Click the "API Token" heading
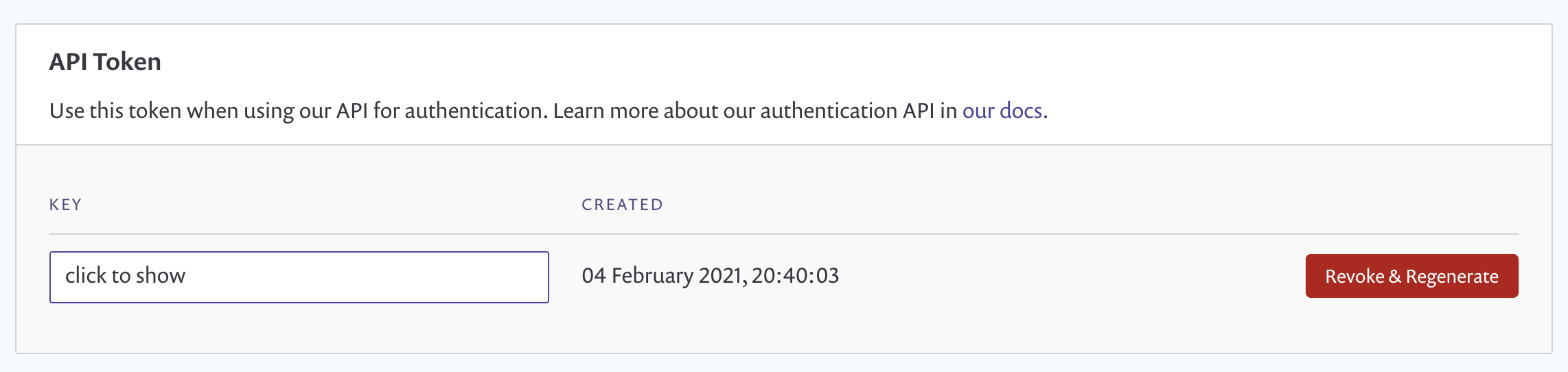 click(x=105, y=62)
